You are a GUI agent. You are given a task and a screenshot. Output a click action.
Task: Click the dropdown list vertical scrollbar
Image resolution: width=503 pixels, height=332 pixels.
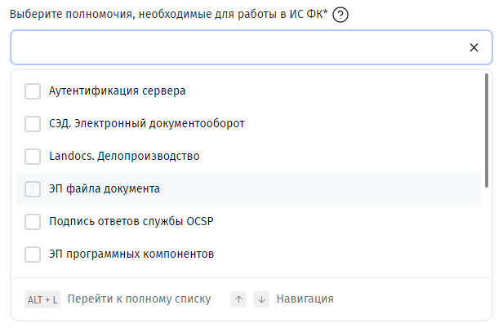coord(487,131)
